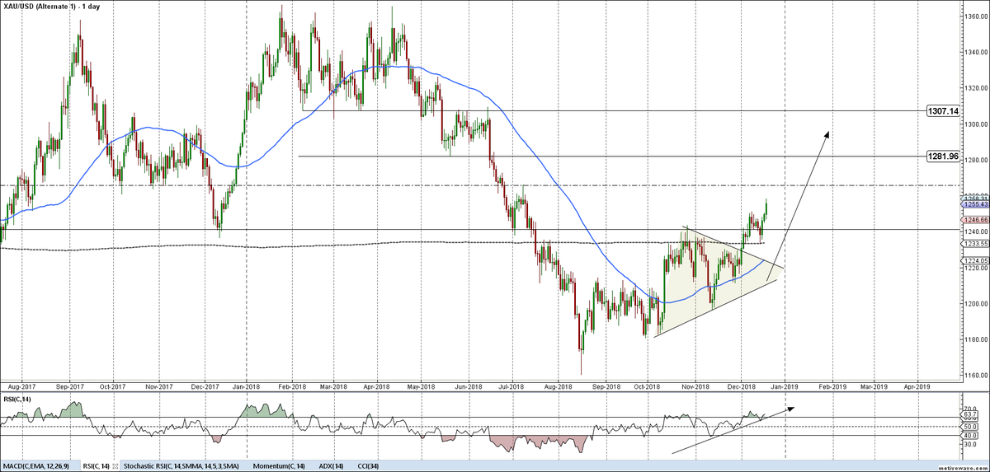Click the Jan-2018 date axis label
Screen dimensions: 990x472
tap(247, 386)
